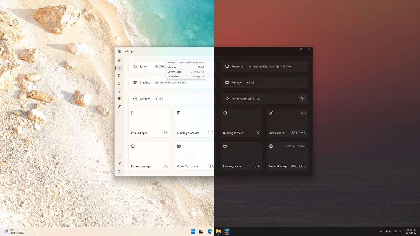Click the '1333' count on Junk cleaned tile
This screenshot has width=420, height=236.
pyautogui.click(x=303, y=113)
